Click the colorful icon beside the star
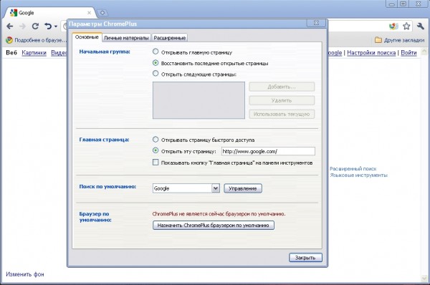 coord(393,26)
